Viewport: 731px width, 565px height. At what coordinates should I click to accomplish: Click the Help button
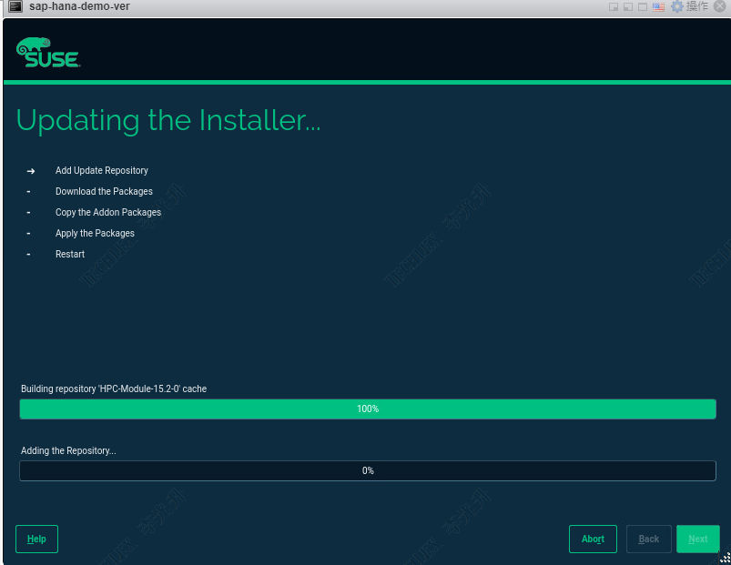point(36,539)
